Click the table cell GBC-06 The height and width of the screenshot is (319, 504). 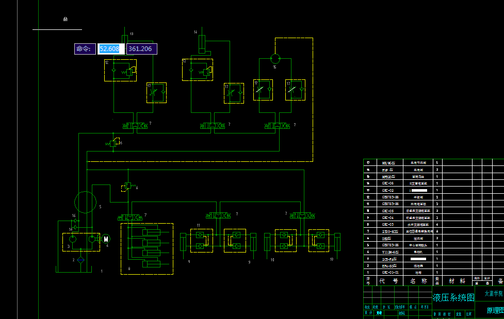(390, 183)
